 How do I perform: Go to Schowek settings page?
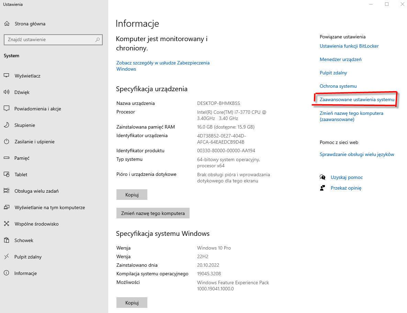click(24, 240)
